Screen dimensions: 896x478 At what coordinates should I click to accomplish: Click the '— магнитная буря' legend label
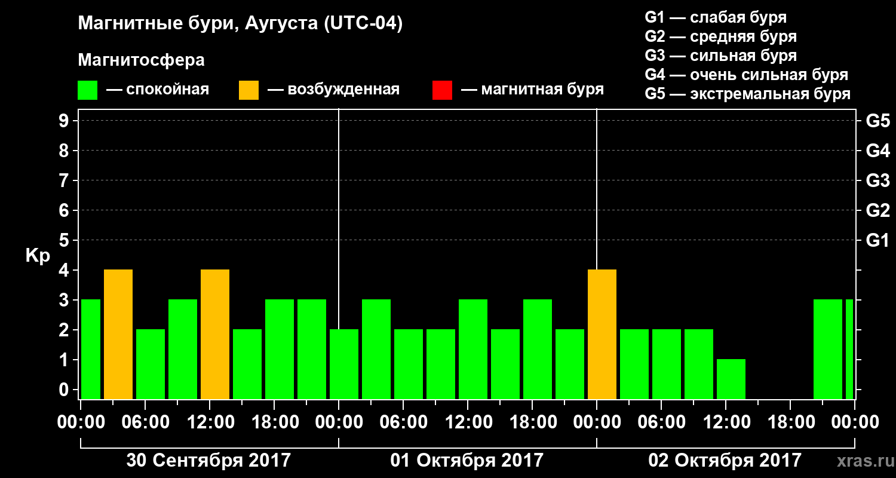tap(532, 90)
